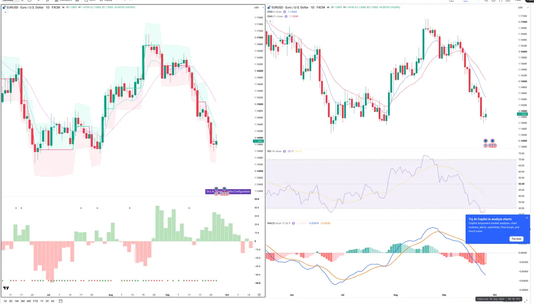Viewport: 534px width, 304px height.
Task: Click the Delta Configuration indicator label
Action: tap(228, 192)
